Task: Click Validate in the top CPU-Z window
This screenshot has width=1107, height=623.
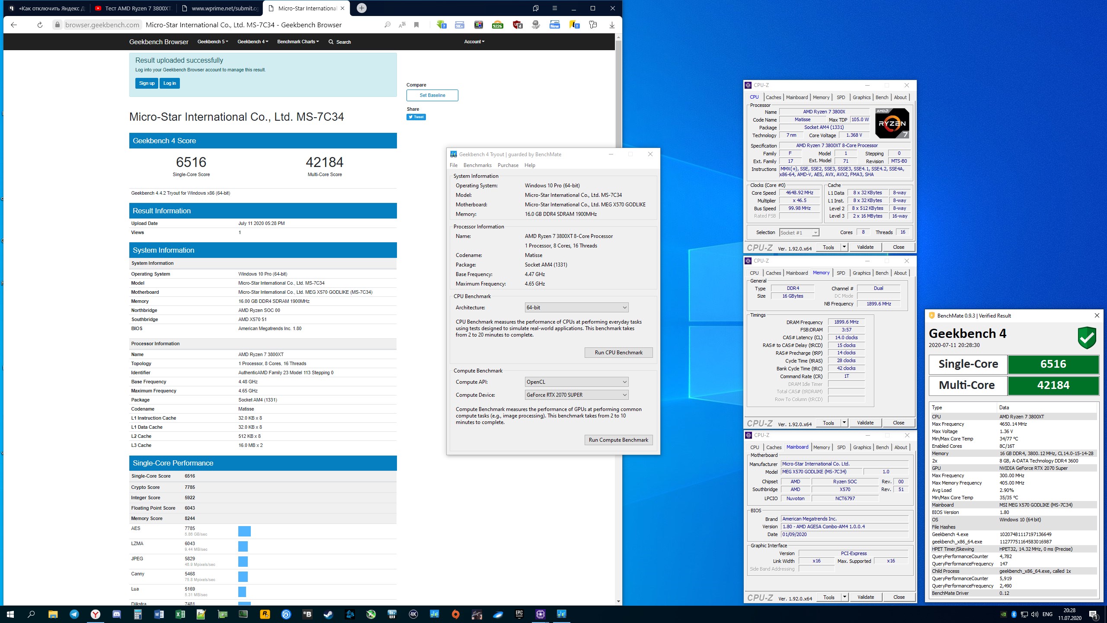Action: [x=865, y=247]
